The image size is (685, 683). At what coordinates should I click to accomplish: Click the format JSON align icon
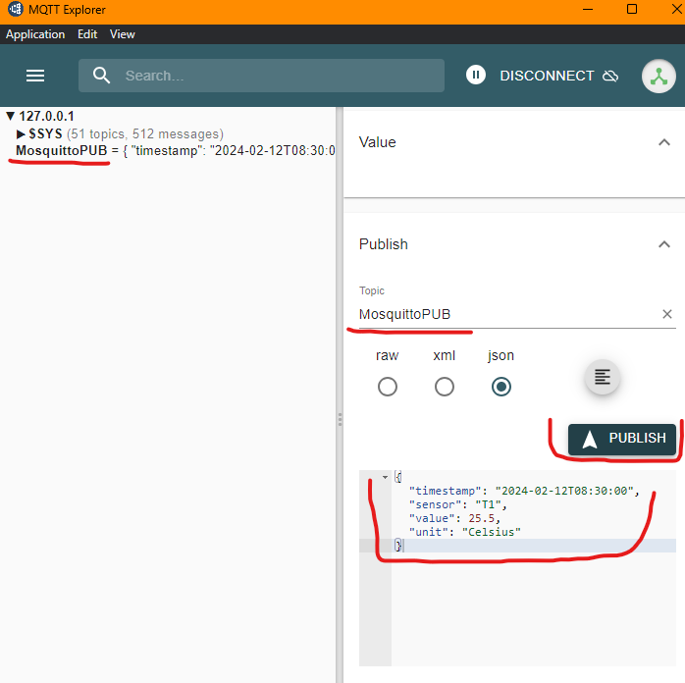tap(602, 377)
